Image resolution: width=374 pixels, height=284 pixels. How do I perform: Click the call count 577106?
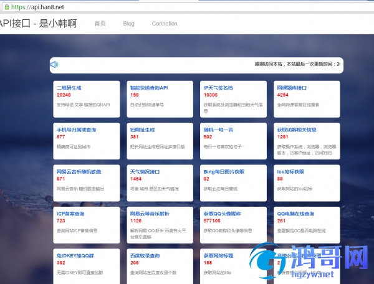coord(212,220)
